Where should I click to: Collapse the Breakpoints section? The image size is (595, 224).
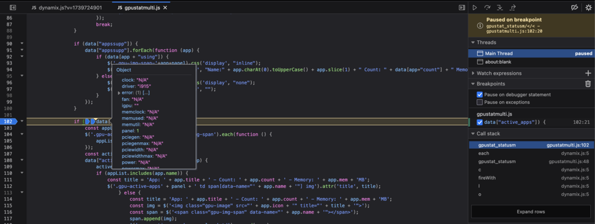(x=473, y=84)
